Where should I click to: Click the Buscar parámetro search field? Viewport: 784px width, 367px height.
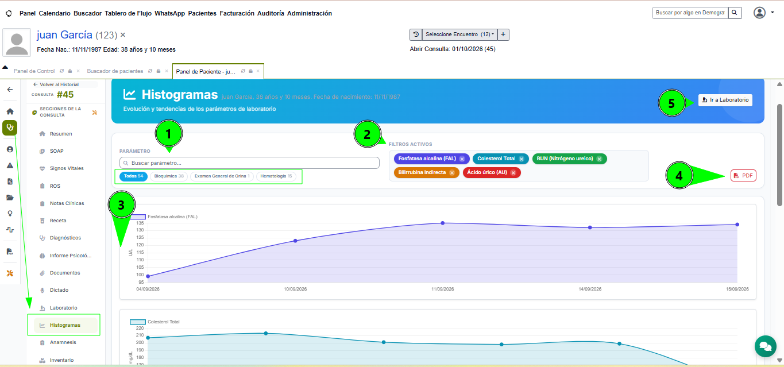[x=249, y=163]
